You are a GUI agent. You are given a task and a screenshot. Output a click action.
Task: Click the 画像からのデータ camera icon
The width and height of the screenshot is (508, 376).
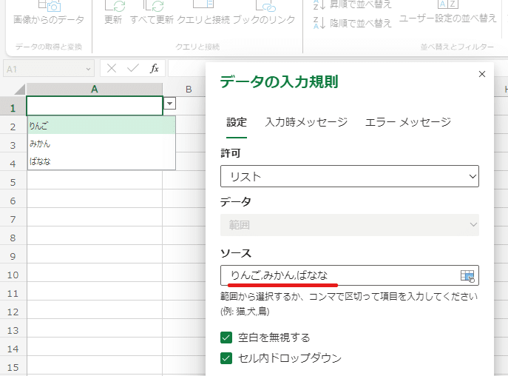50,5
